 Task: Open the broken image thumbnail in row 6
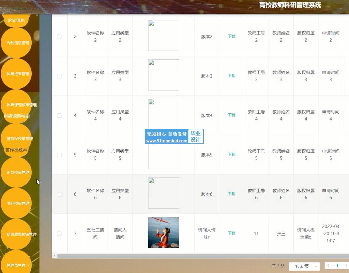pos(163,193)
